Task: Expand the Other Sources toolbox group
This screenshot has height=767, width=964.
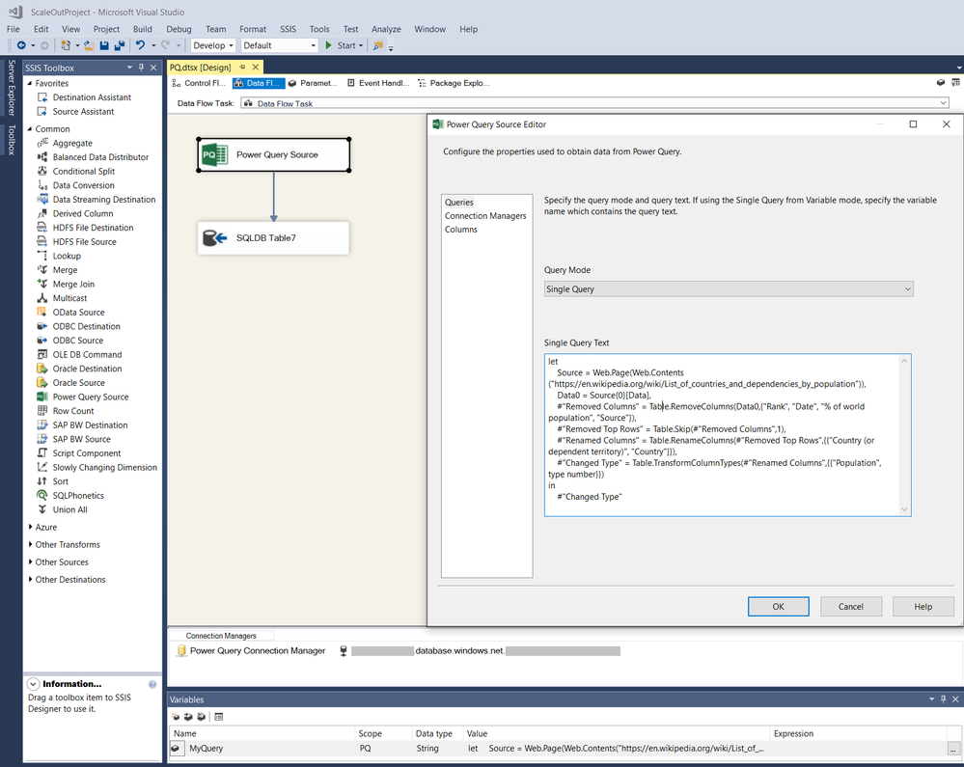Action: pos(30,562)
